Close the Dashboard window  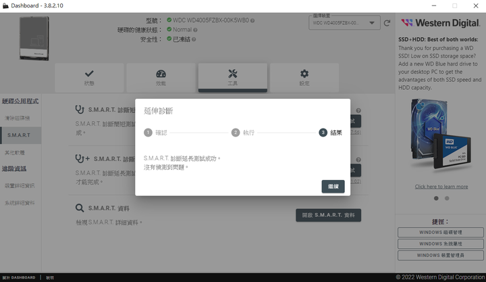pyautogui.click(x=476, y=5)
